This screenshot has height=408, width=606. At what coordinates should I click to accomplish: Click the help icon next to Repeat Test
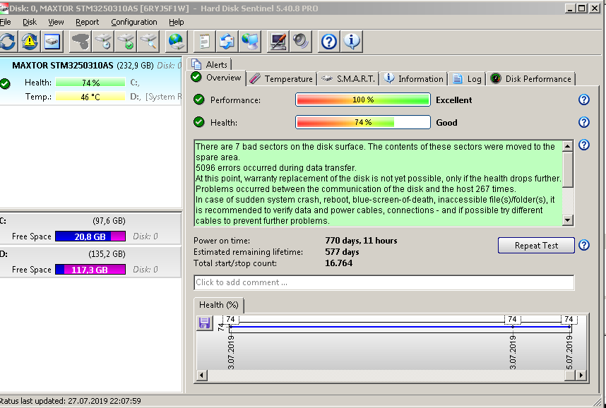[x=583, y=245]
